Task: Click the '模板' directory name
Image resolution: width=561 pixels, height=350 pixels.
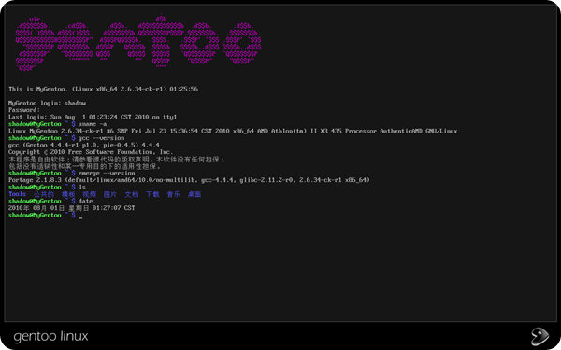Action: [x=68, y=194]
